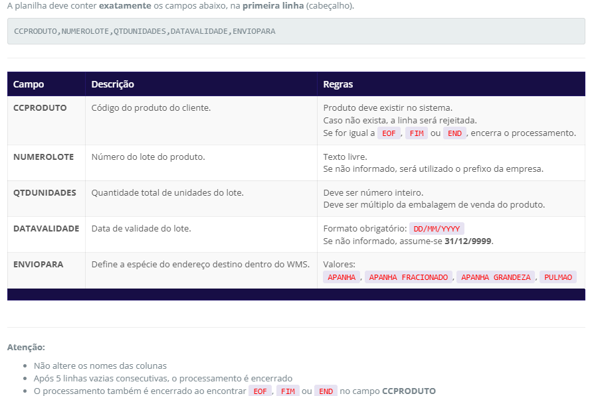
Task: Click the EOF tag in the Atenção list
Action: pyautogui.click(x=260, y=391)
